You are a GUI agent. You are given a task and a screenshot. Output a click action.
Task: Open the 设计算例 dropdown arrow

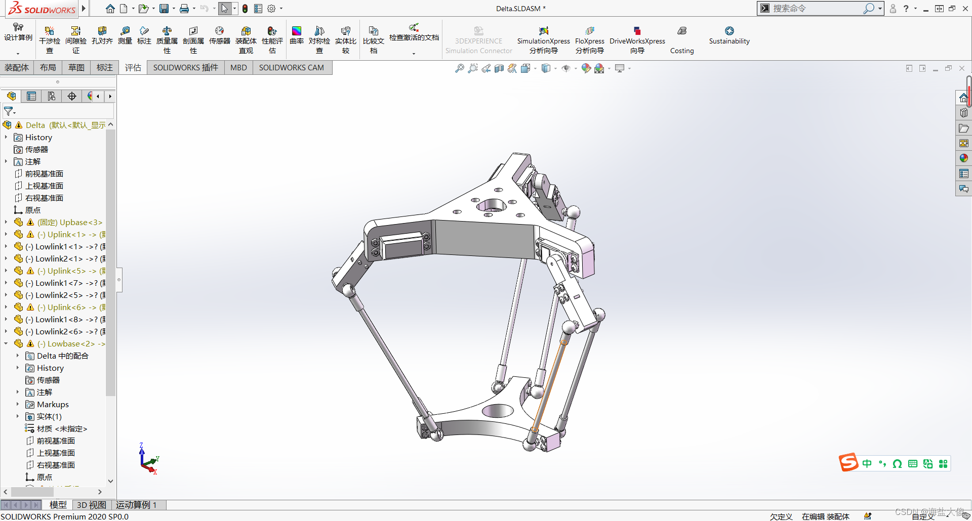tap(18, 53)
